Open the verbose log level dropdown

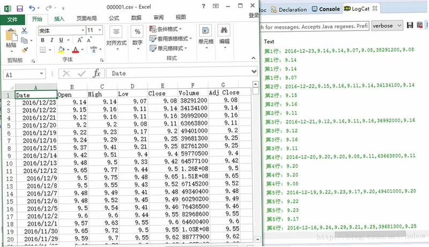point(387,26)
